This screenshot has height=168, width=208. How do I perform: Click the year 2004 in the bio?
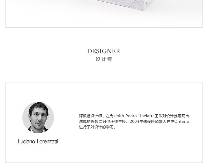[x=135, y=121]
